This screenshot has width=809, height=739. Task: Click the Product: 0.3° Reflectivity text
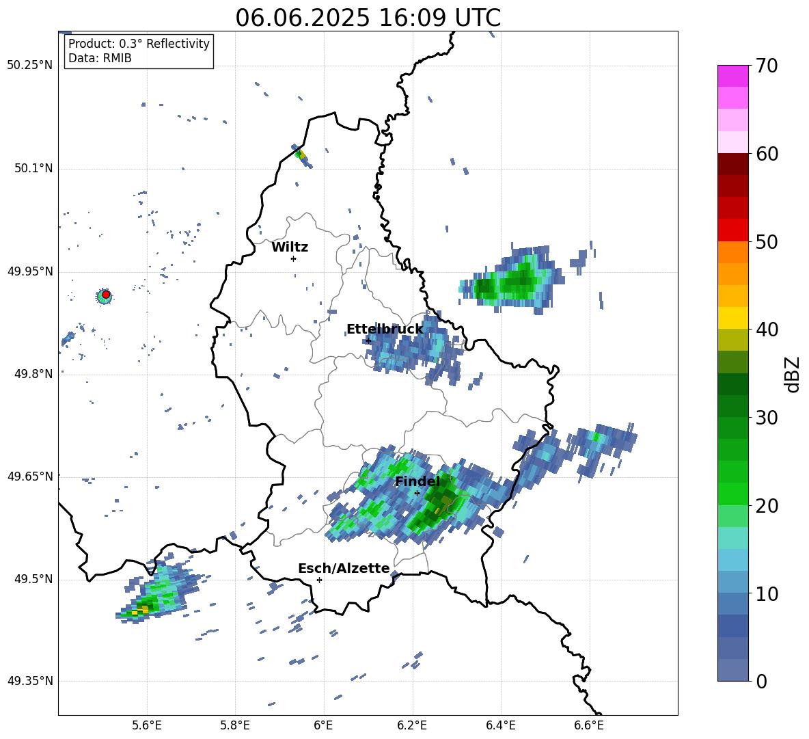(139, 44)
